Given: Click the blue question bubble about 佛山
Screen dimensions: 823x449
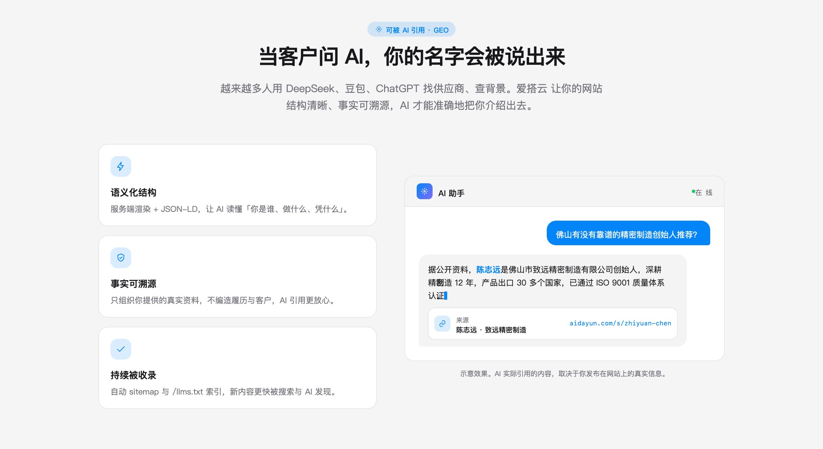Looking at the screenshot, I should coord(628,233).
